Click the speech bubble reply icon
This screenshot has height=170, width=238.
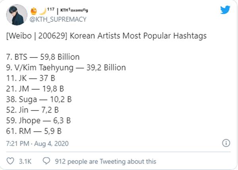pyautogui.click(x=46, y=161)
